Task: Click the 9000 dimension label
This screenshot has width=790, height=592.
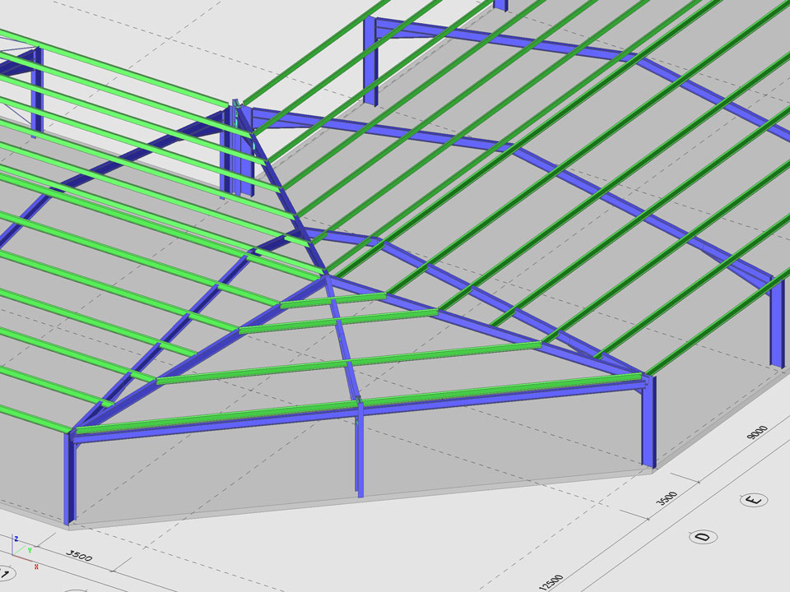Action: tap(756, 433)
